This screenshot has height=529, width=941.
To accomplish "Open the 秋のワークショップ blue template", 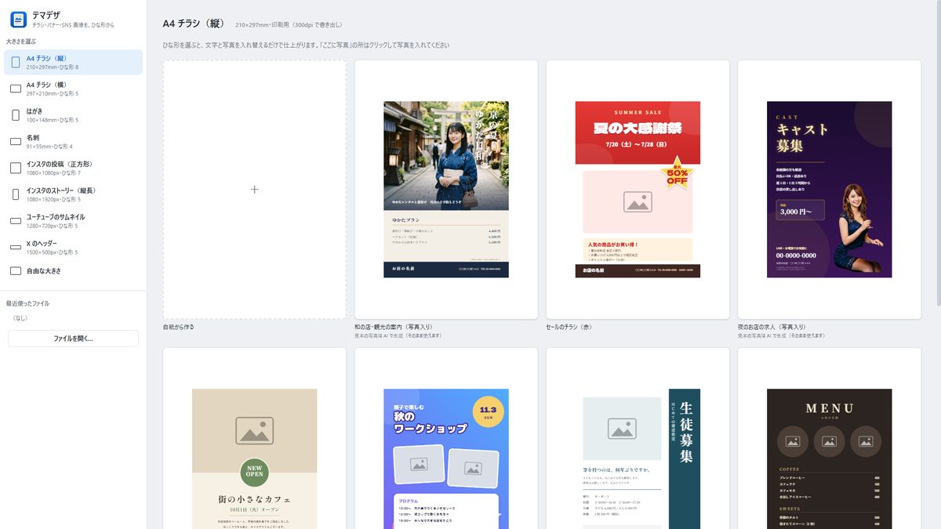I will pos(446,439).
